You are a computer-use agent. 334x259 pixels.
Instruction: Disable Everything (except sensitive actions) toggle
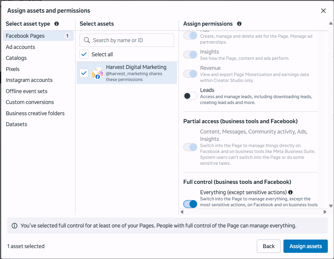(190, 204)
